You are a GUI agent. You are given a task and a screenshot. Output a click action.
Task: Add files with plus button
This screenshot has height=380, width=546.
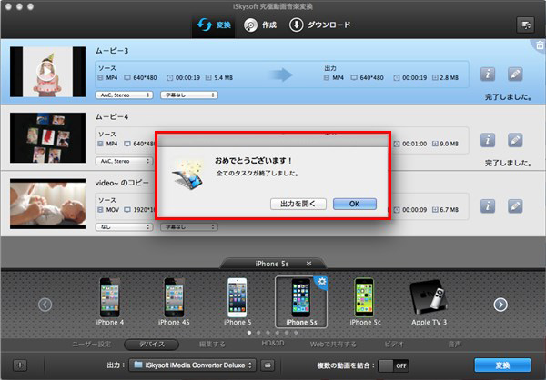20,365
